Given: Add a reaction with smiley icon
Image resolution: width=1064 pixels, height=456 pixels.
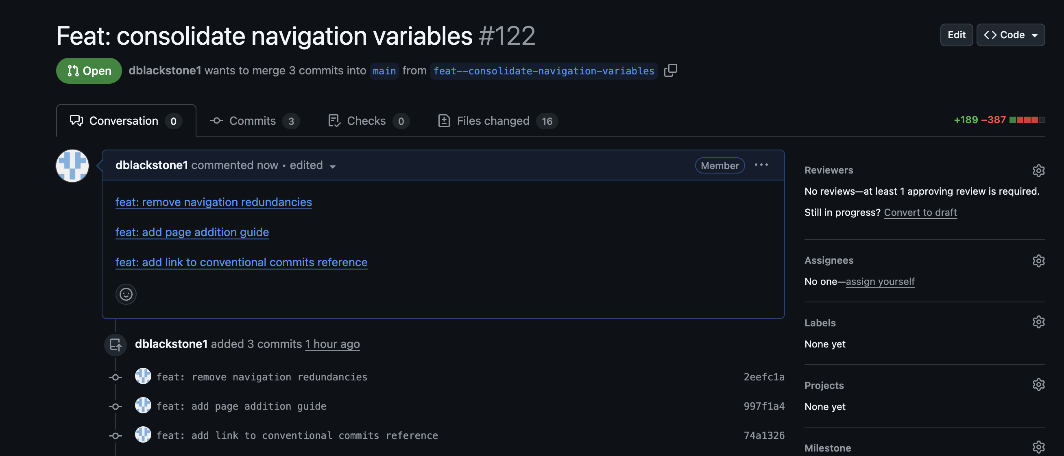Looking at the screenshot, I should [x=126, y=294].
